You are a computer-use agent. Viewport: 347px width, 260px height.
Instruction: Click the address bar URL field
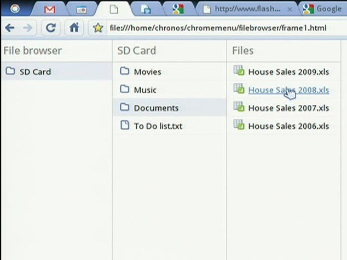coord(226,28)
